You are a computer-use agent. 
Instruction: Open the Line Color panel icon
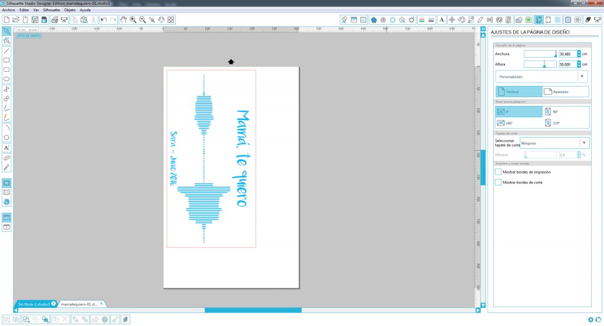[x=421, y=19]
